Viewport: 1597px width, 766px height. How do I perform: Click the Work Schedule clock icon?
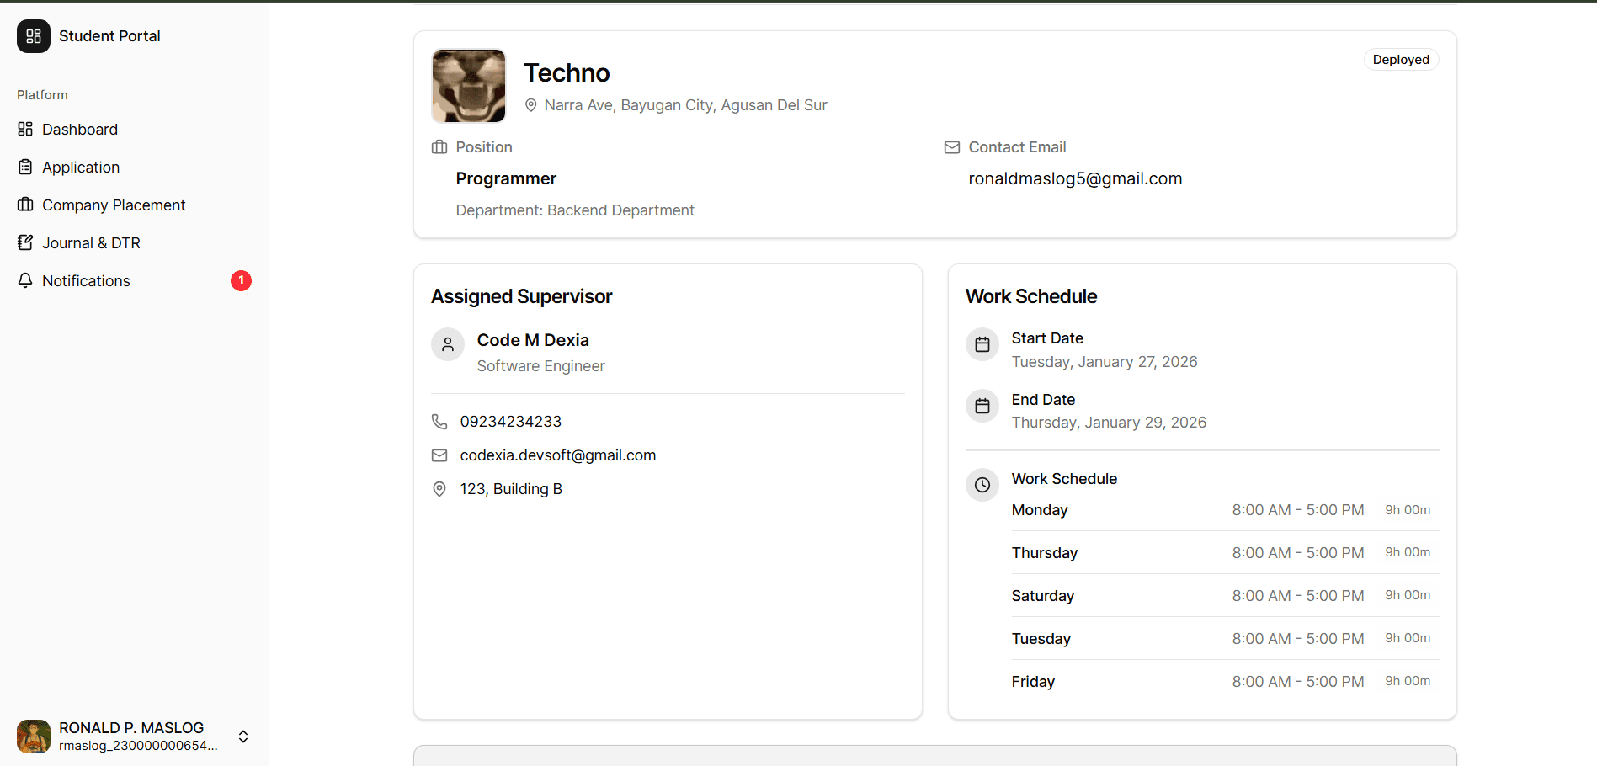[x=982, y=485]
